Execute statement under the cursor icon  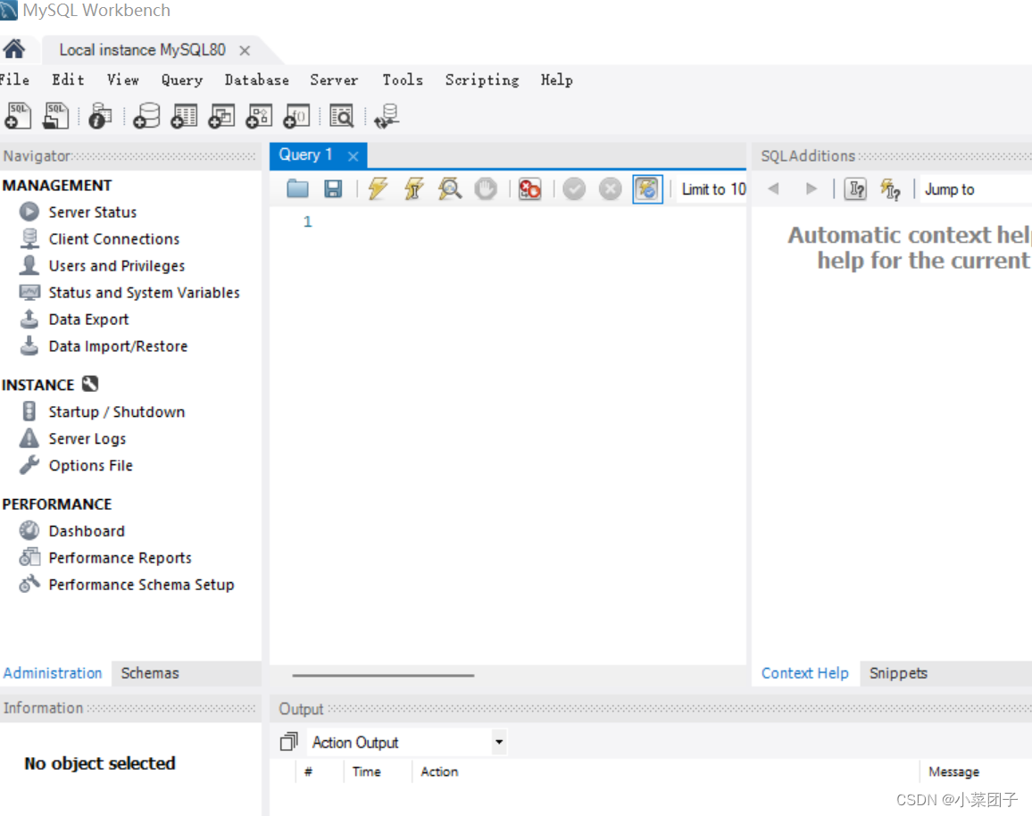click(414, 189)
